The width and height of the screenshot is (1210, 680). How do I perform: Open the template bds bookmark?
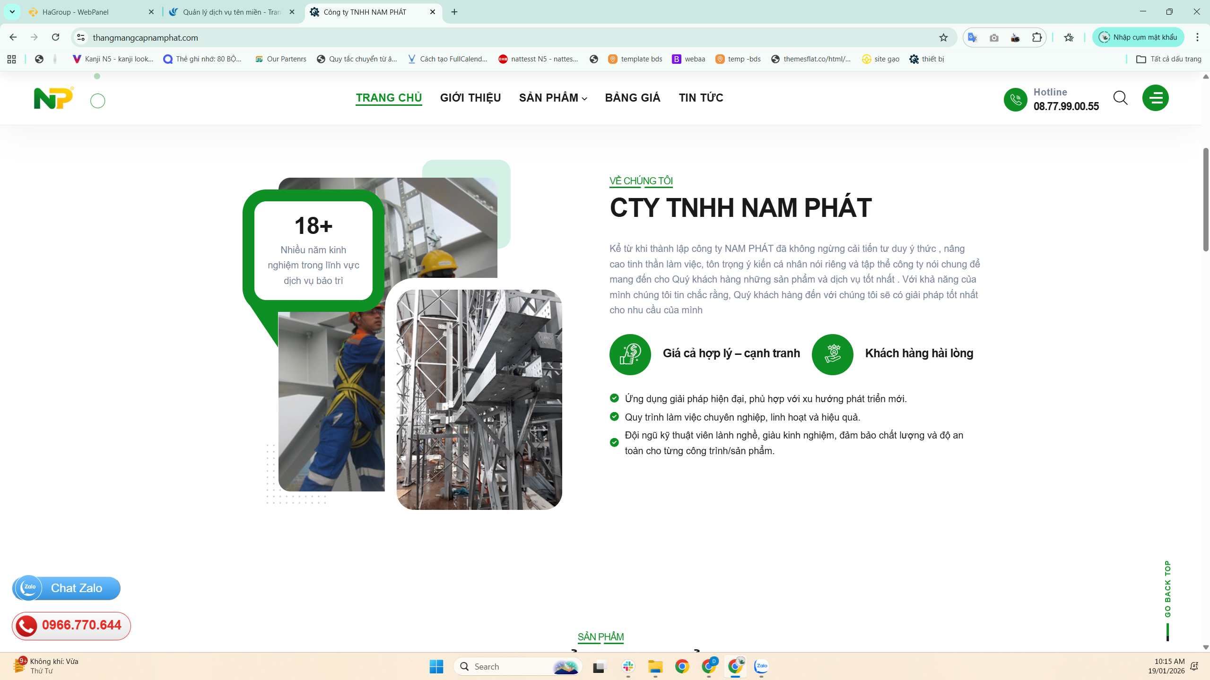(635, 59)
